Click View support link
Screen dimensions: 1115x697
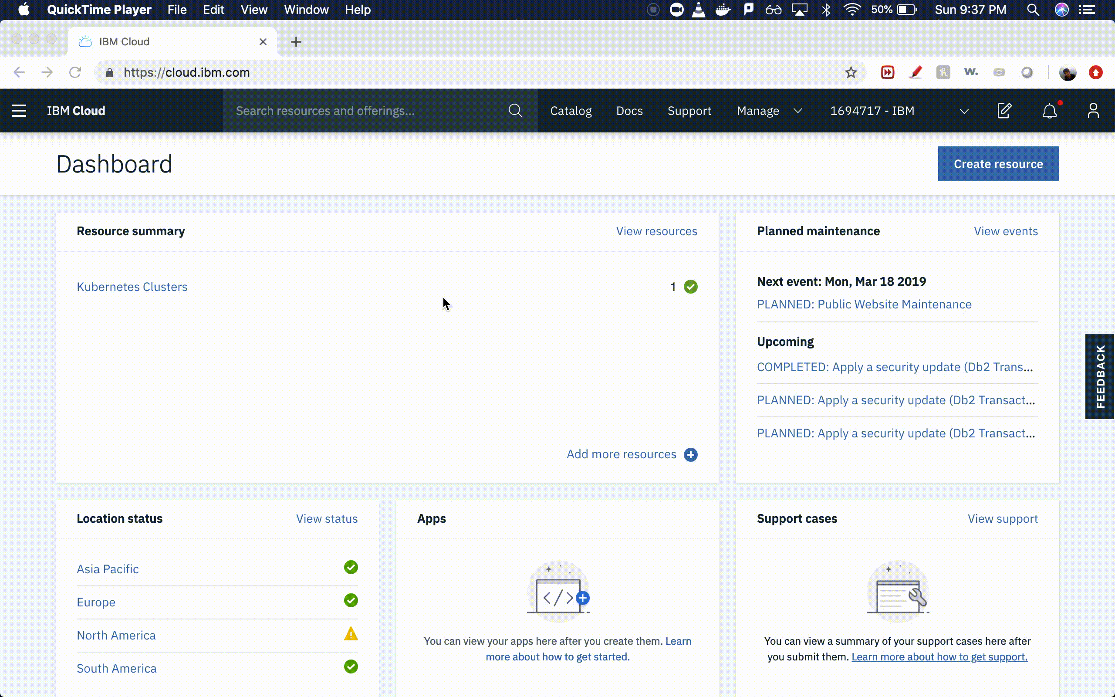click(x=1003, y=518)
